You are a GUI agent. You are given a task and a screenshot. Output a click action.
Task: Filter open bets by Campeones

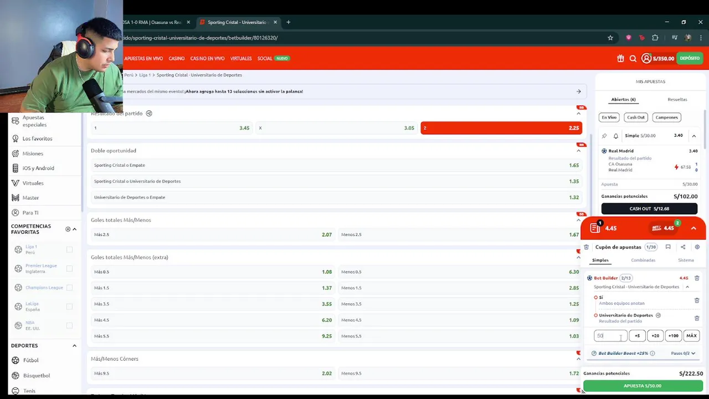pyautogui.click(x=666, y=117)
